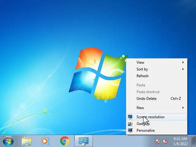Viewport: 196px width, 147px height.
Task: Click the Paste menu entry
Action: [157, 85]
